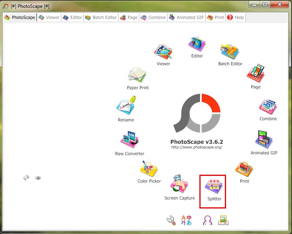Minimize the PhotoScape window
This screenshot has height=234, width=292.
pos(254,4)
